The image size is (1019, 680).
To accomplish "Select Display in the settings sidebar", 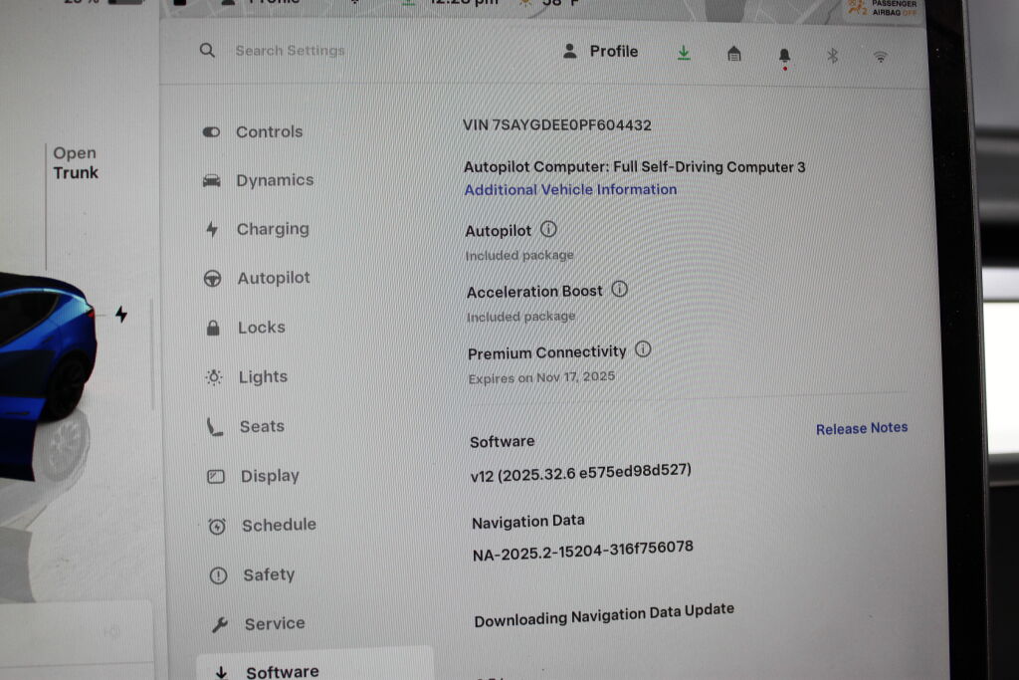I will pos(269,476).
